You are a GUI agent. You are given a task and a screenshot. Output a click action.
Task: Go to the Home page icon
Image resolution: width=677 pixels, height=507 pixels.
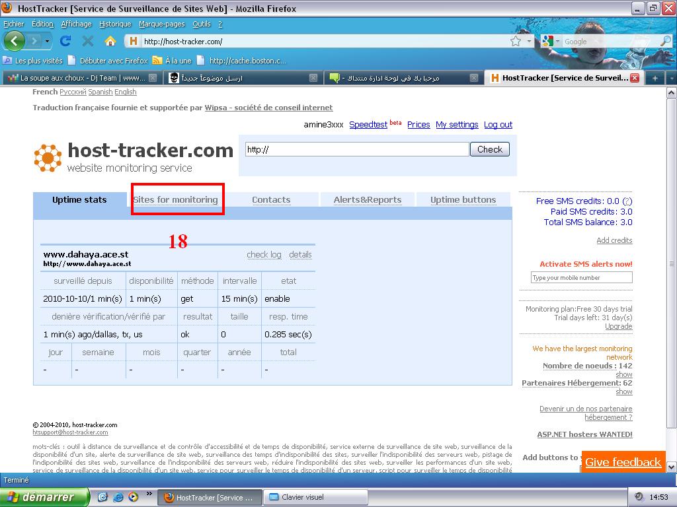(x=110, y=42)
